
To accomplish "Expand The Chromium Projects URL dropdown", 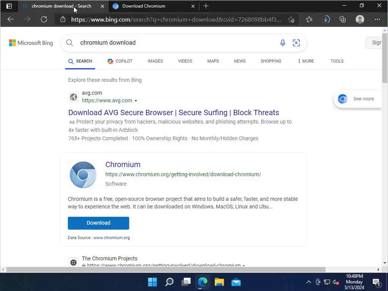I will click(244, 265).
